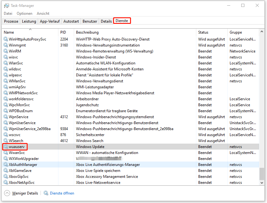Select the Windows Update description cell

(x=90, y=147)
